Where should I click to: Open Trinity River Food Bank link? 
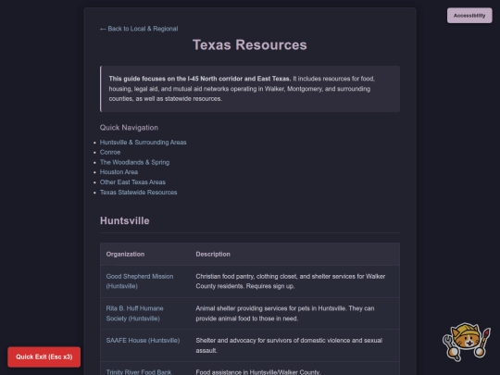tap(138, 372)
